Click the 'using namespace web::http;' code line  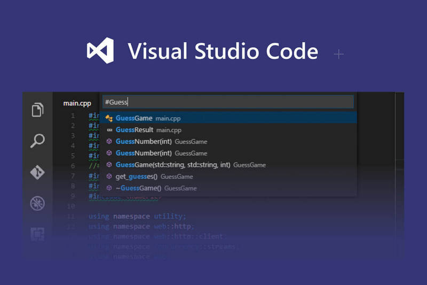(141, 227)
